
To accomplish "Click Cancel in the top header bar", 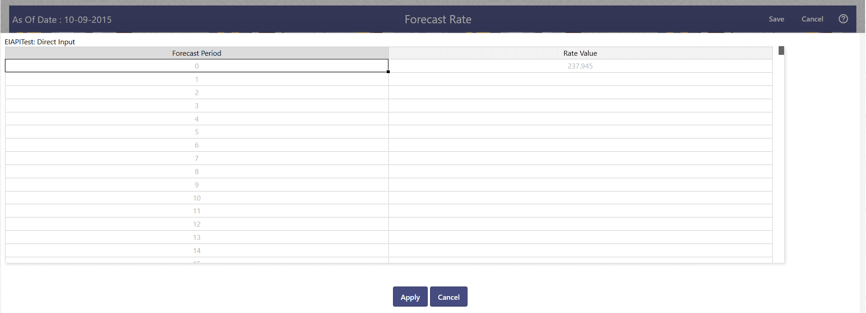I will coord(812,19).
